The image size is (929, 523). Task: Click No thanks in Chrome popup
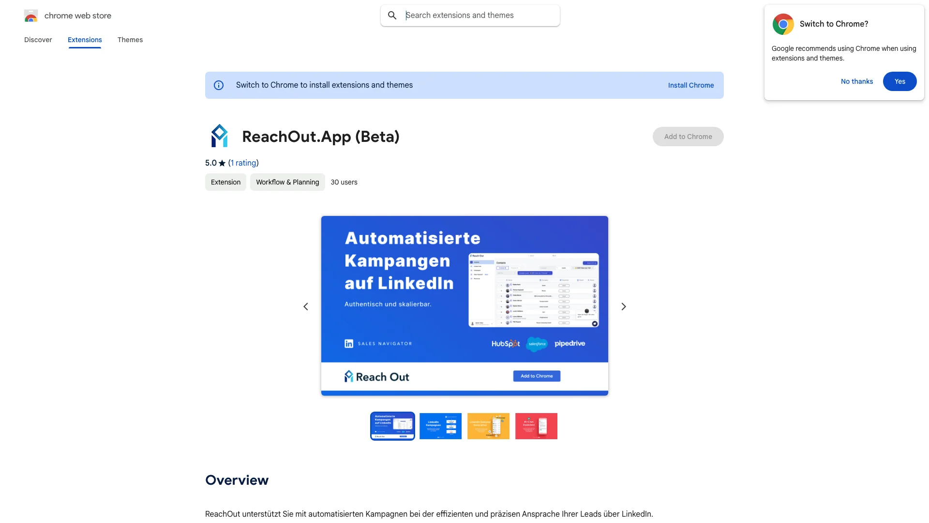click(857, 81)
